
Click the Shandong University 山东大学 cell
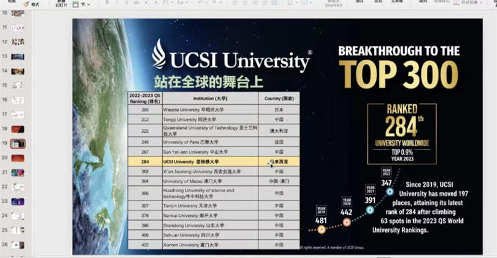[x=211, y=225]
